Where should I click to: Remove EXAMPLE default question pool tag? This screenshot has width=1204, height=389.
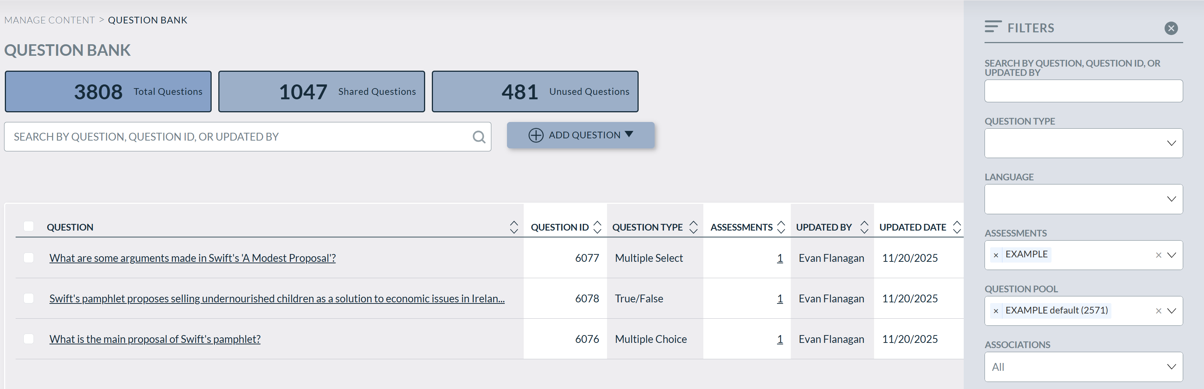[996, 311]
